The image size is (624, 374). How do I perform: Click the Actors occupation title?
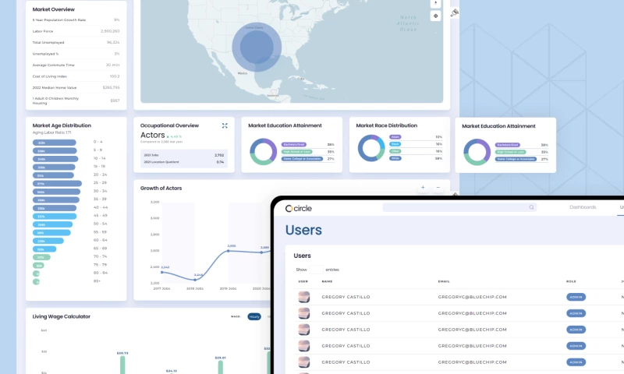(x=152, y=135)
